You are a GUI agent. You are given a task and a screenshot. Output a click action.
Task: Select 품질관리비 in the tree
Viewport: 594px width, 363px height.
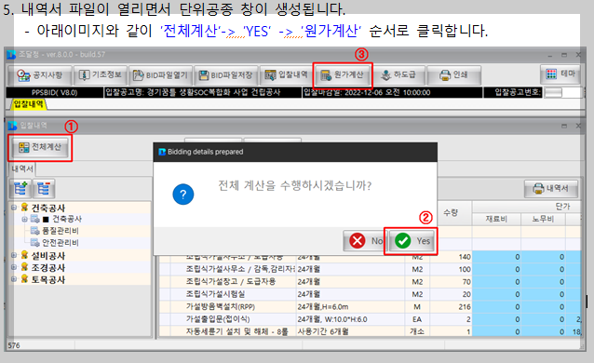60,231
